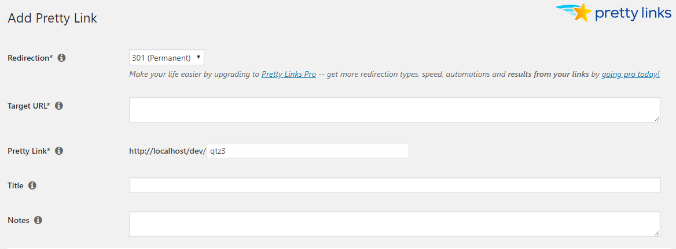Click the Add Pretty Link heading
The width and height of the screenshot is (676, 249).
coord(52,18)
